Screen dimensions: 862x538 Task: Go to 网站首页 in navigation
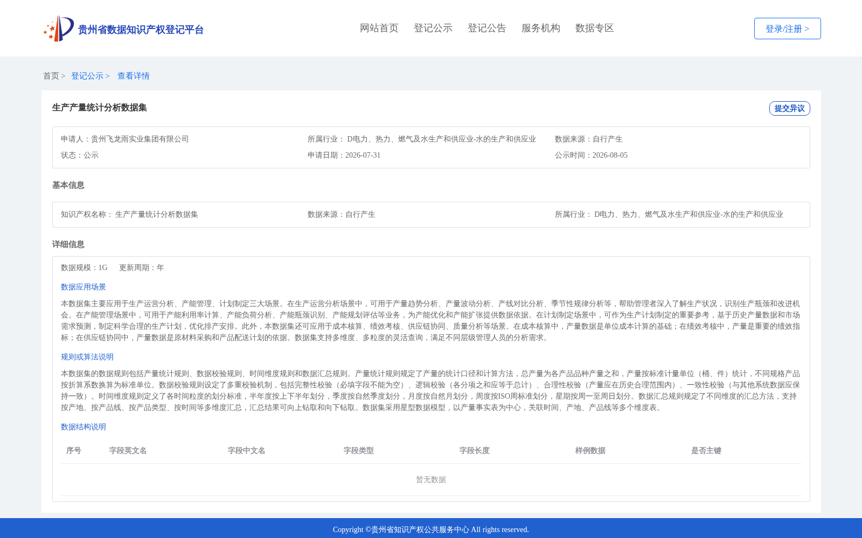pos(379,28)
